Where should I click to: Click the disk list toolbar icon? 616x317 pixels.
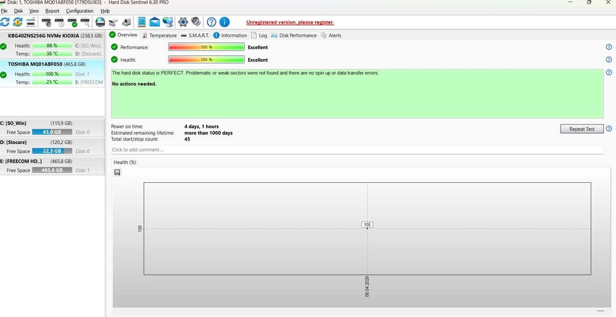click(31, 22)
